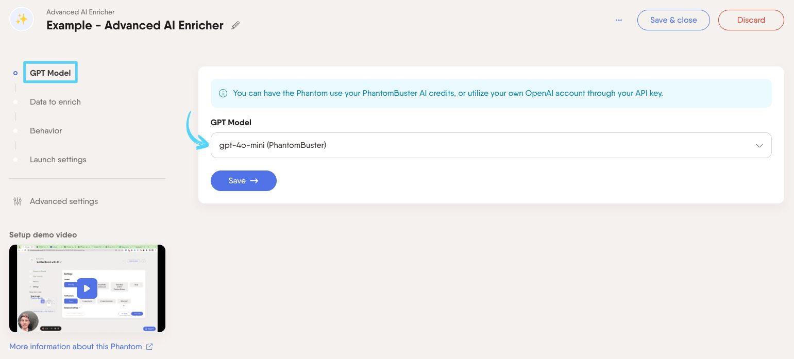Click the red Discard button
Image resolution: width=794 pixels, height=359 pixels.
[751, 20]
